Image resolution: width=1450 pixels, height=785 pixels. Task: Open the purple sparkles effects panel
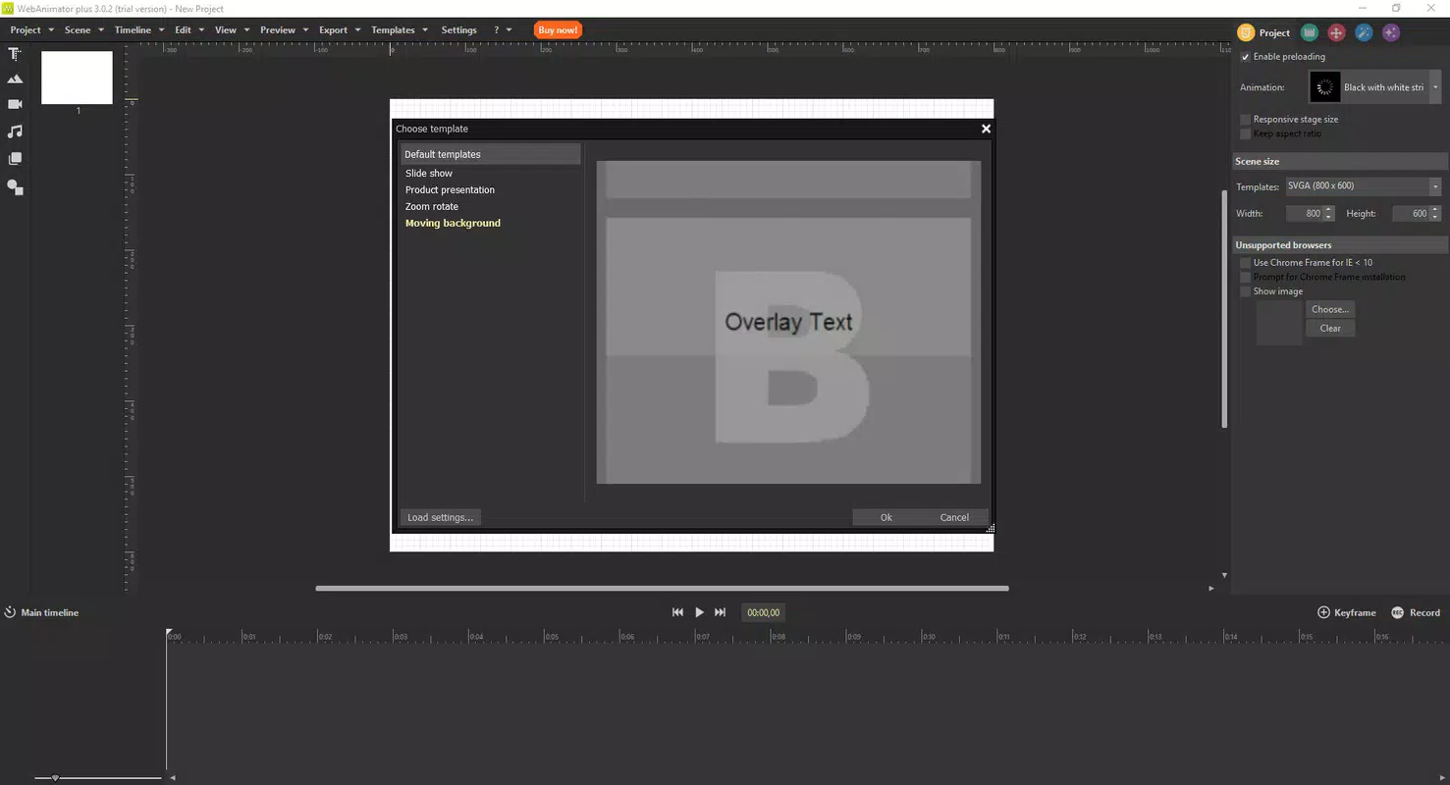click(1391, 32)
